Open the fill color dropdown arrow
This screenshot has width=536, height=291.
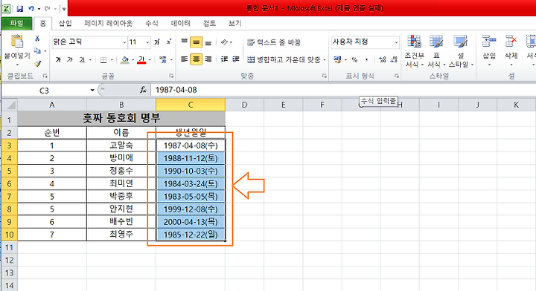click(133, 60)
